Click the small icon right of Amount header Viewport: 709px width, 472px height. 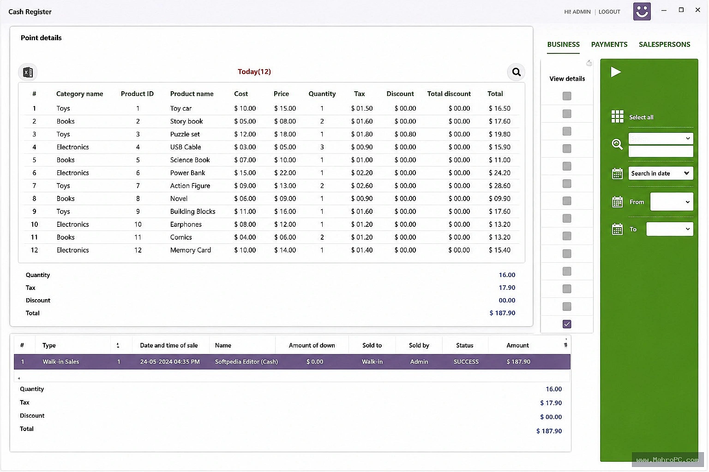point(565,344)
